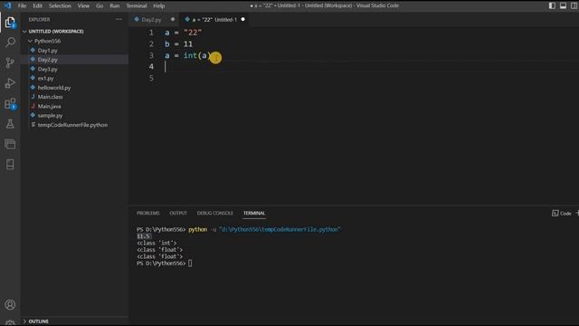This screenshot has width=579, height=326.
Task: Open the Edit menu
Action: 38,6
